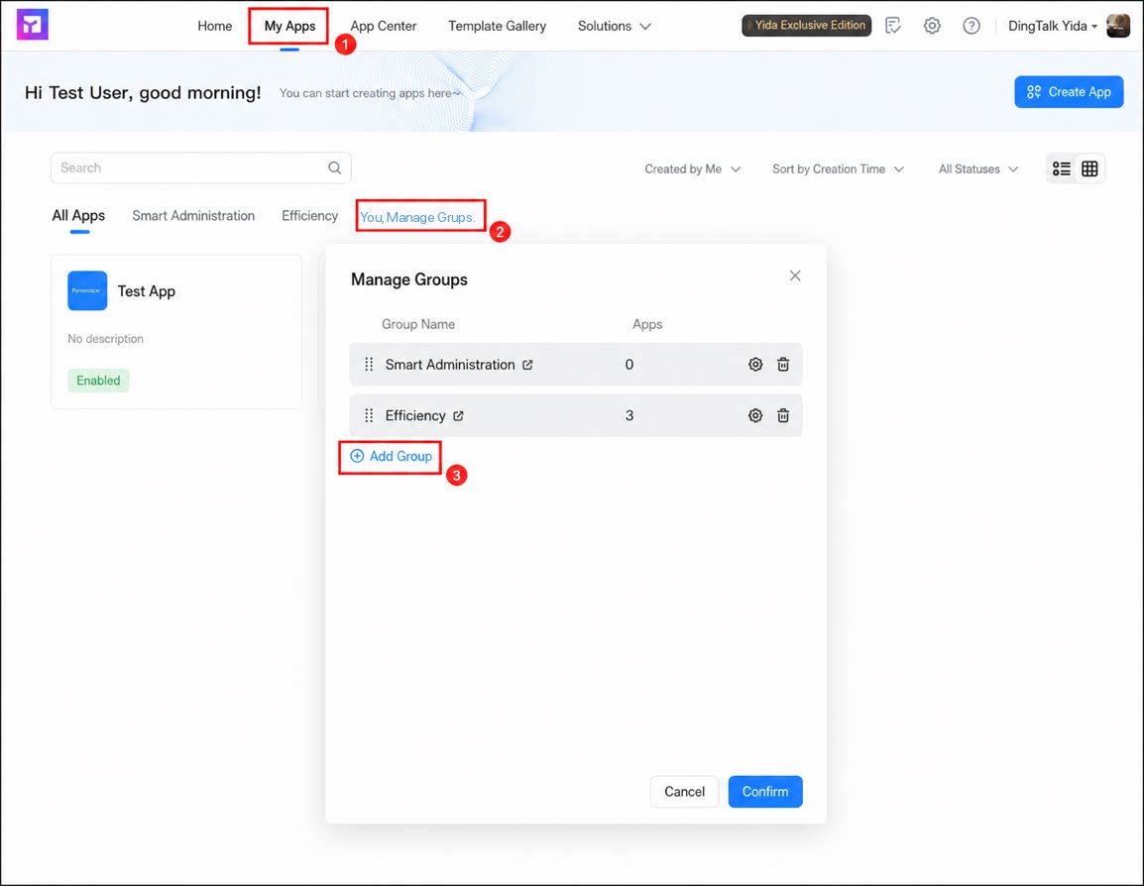Go to the Template Gallery tab
1144x886 pixels.
point(497,26)
